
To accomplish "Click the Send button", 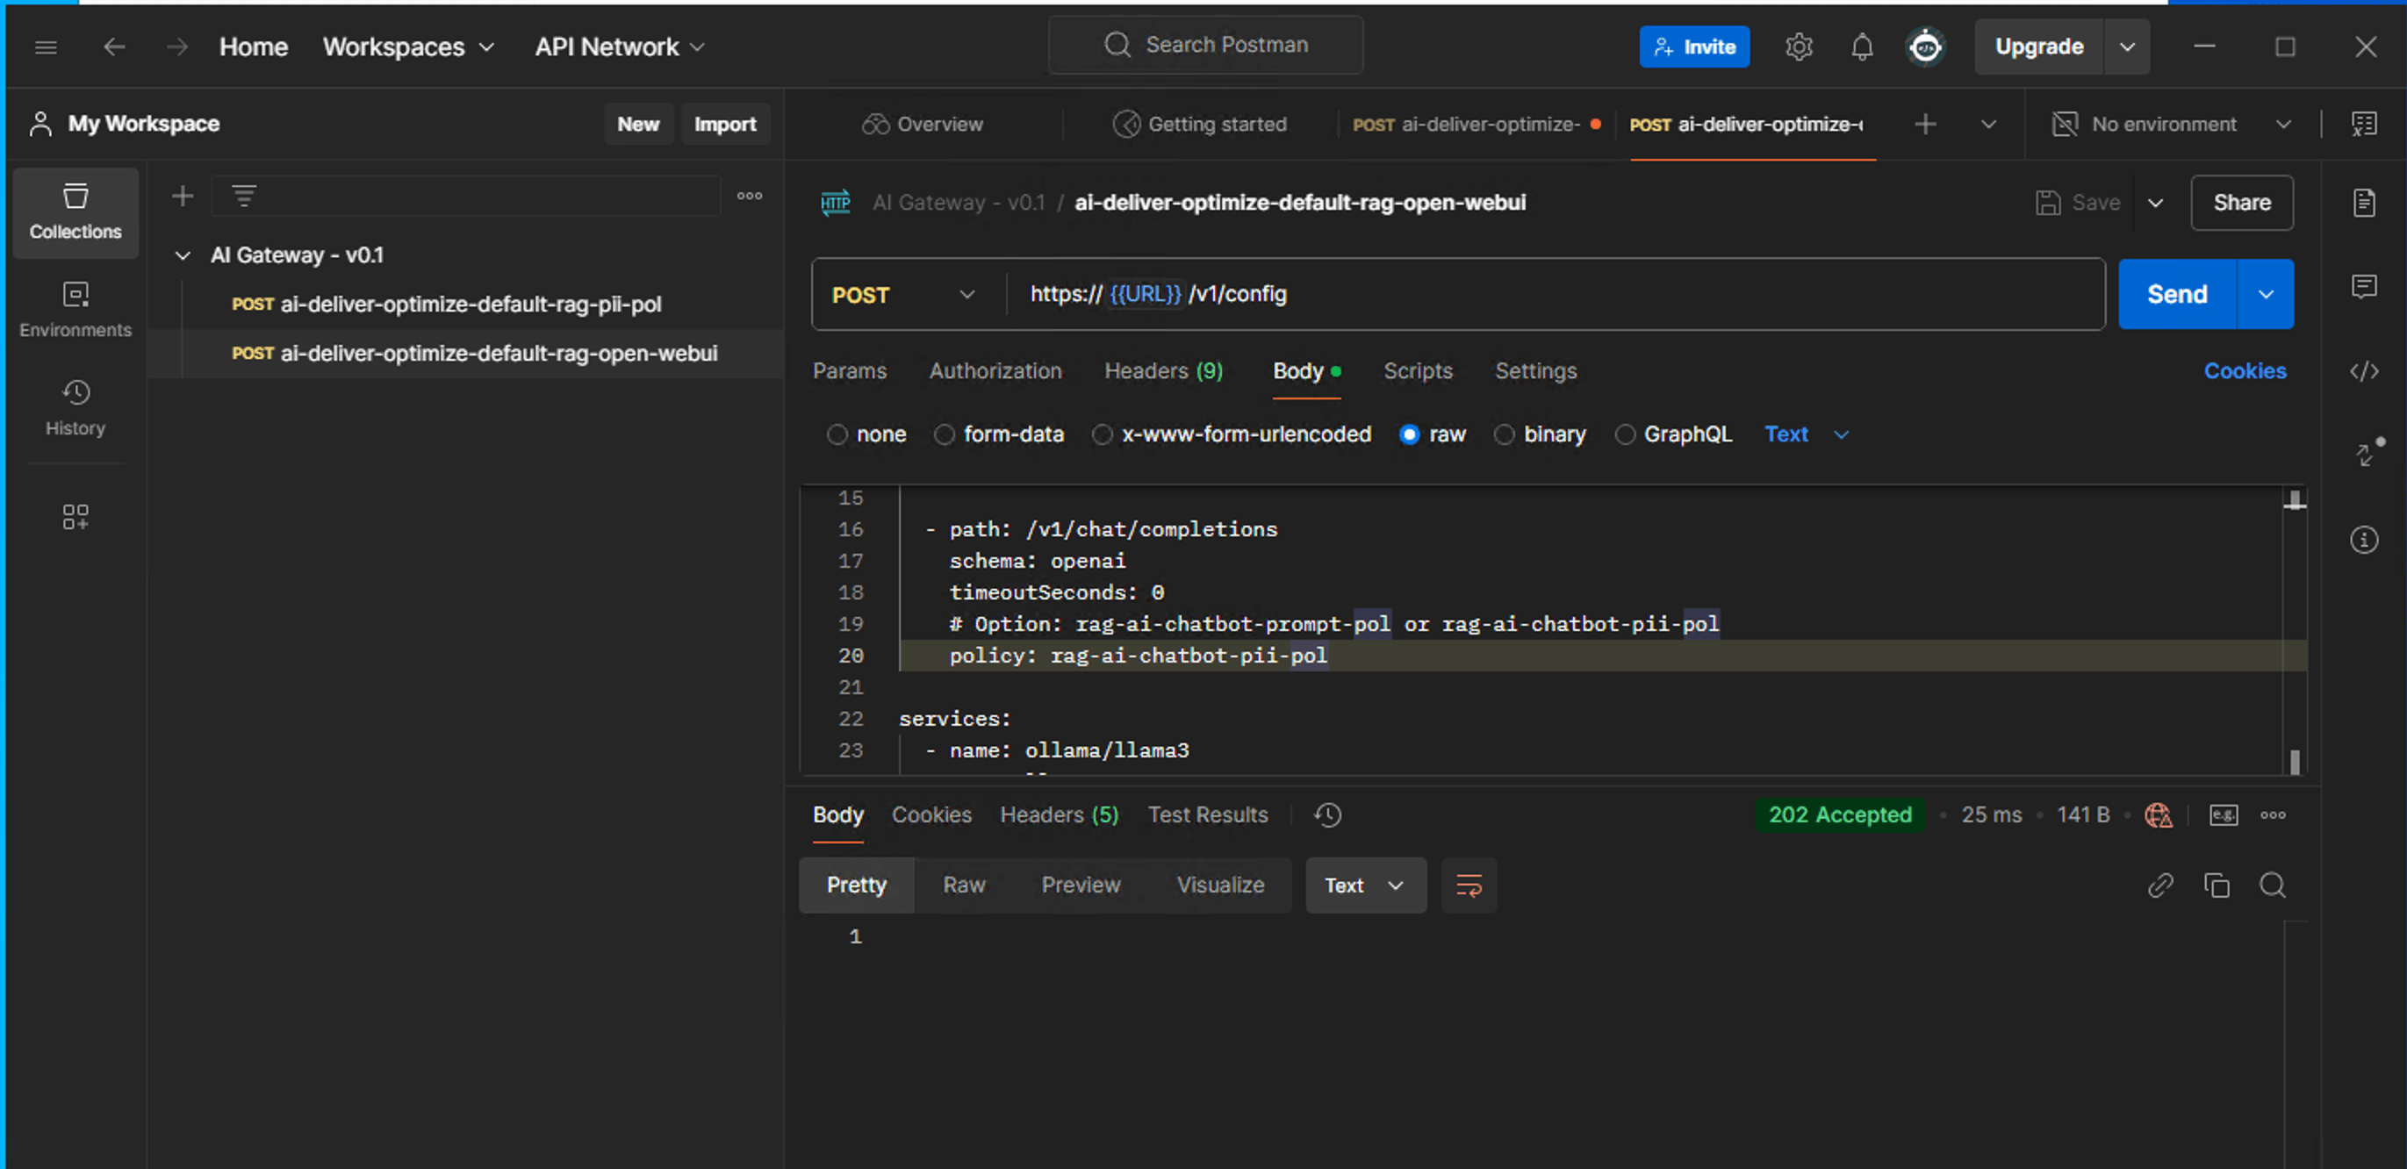I will pos(2176,294).
